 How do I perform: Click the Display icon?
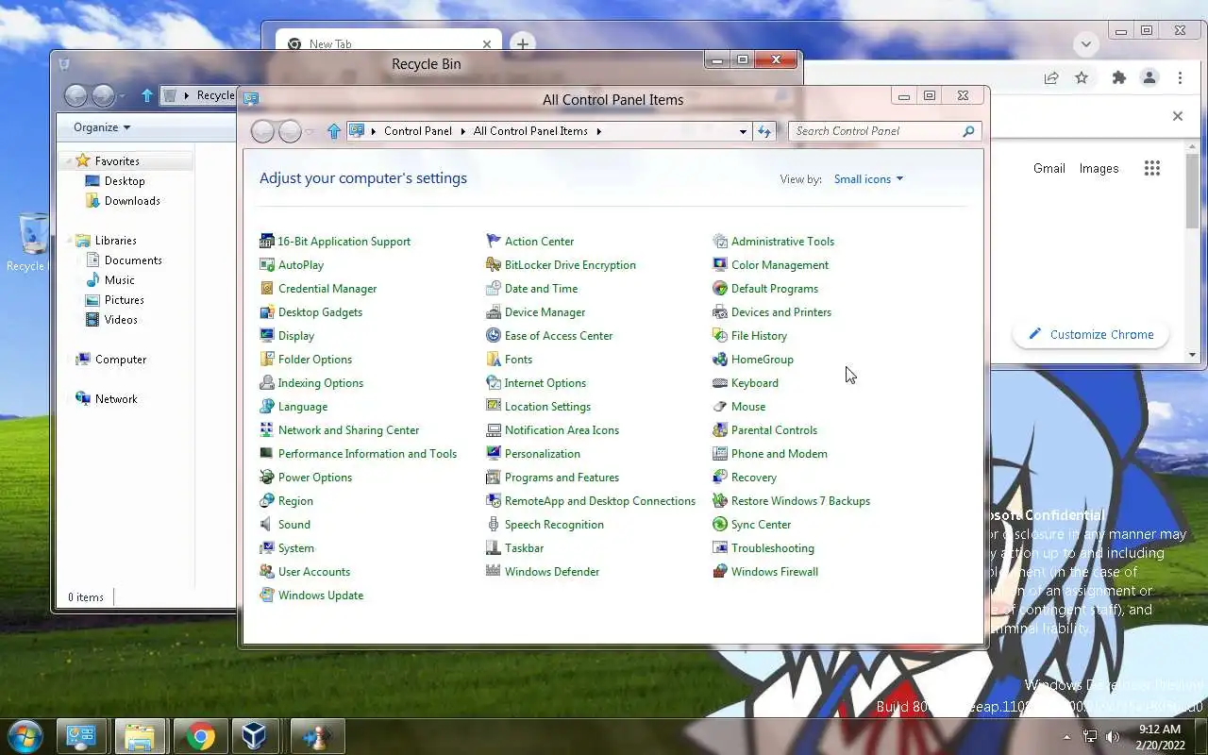267,336
